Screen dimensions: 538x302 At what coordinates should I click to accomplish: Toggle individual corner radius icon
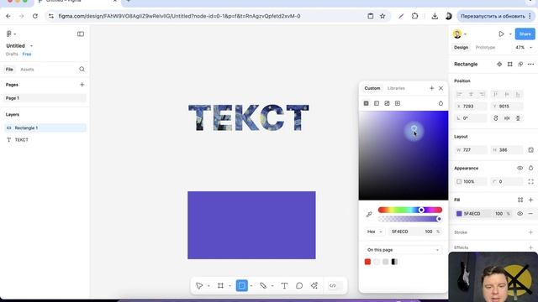(x=530, y=181)
